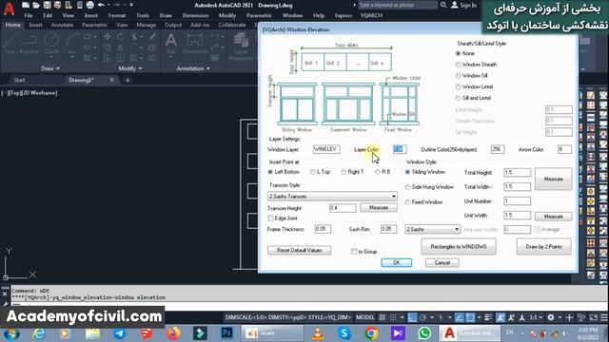The image size is (609, 342).
Task: Click the search magnifier icon in title bar
Action: (443, 5)
